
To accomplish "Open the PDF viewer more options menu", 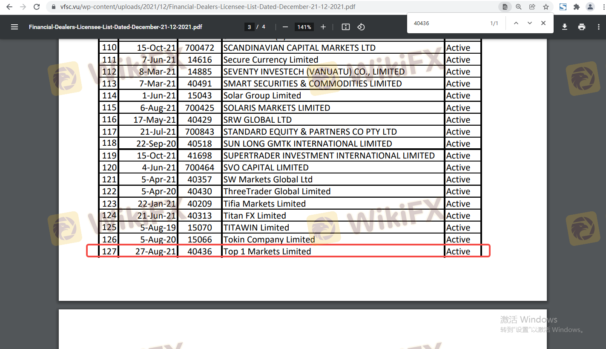I will [x=599, y=27].
